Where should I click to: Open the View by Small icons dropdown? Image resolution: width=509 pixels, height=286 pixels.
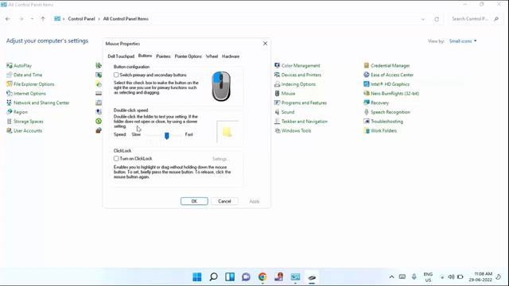[x=463, y=41]
